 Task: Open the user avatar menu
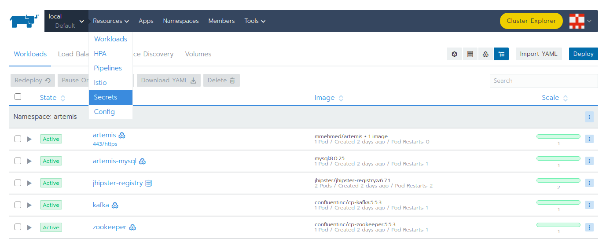click(580, 21)
